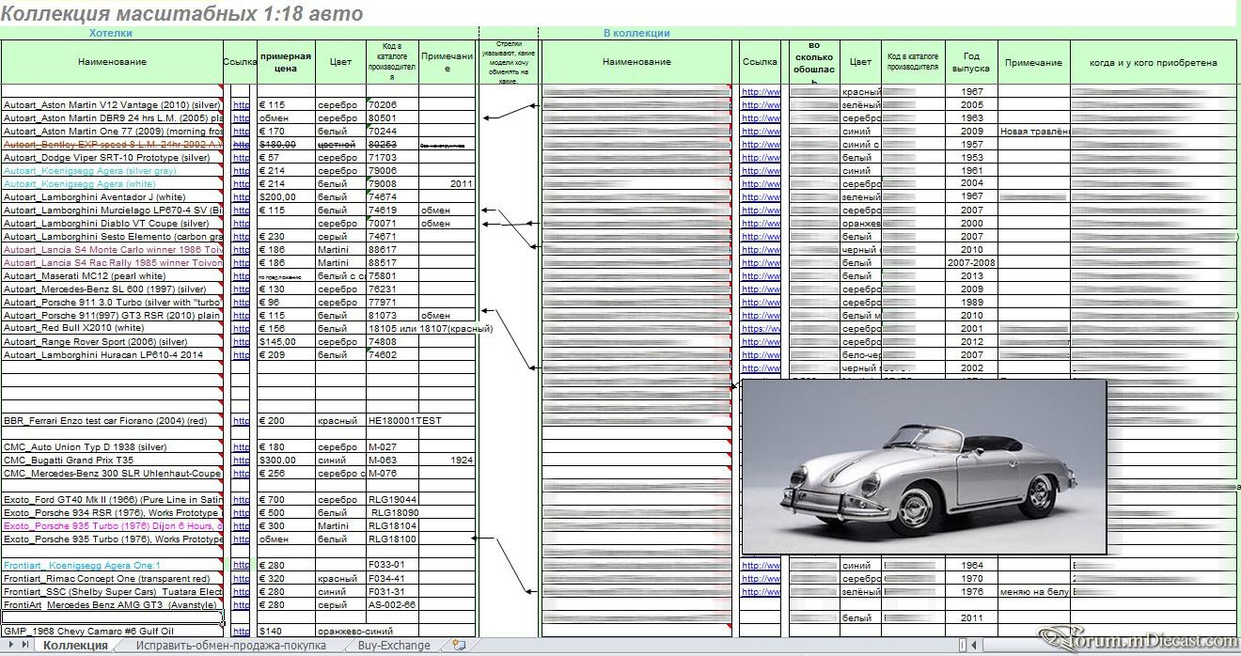The image size is (1241, 656).
Task: Click the 'примерная цена' column header
Action: (x=286, y=62)
